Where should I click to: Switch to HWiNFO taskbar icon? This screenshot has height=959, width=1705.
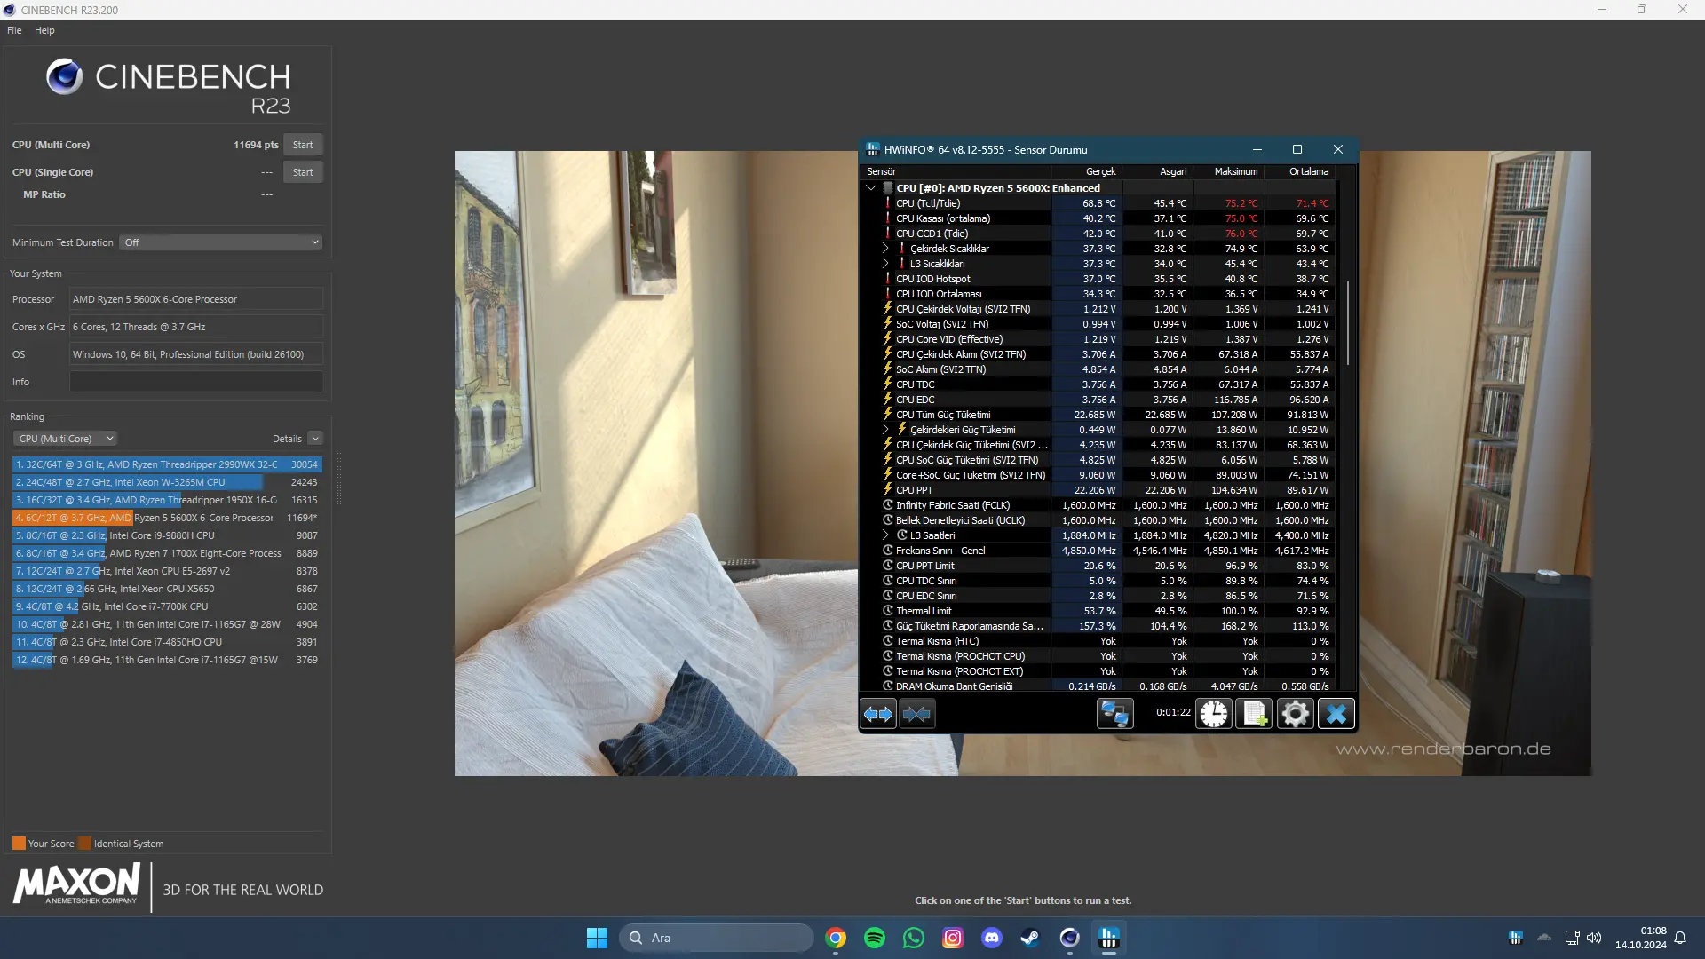tap(1108, 938)
